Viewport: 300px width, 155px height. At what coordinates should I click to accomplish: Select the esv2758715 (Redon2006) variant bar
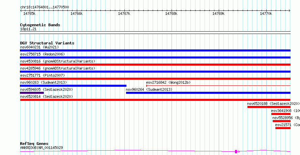tap(155, 57)
